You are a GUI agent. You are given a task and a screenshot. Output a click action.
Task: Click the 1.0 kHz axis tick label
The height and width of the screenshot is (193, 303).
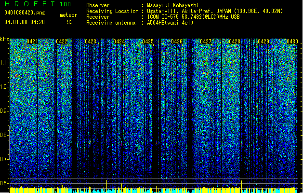(4, 87)
